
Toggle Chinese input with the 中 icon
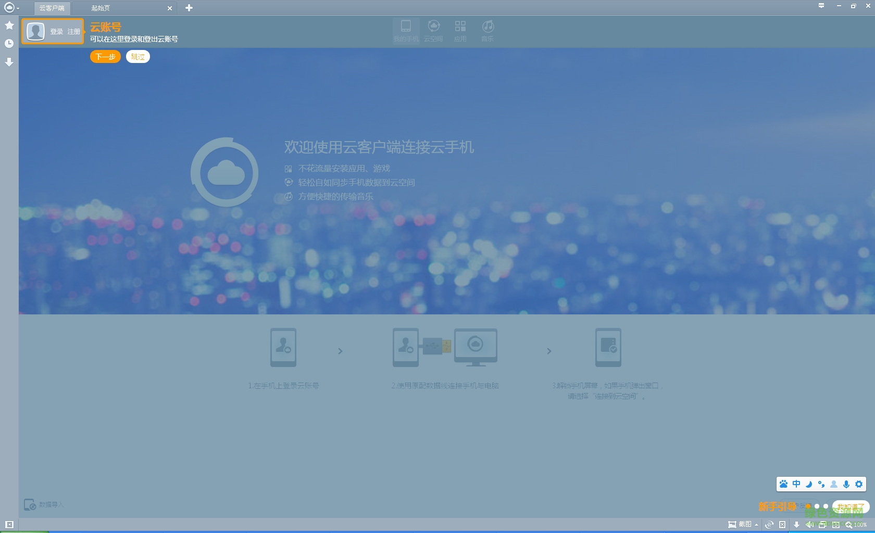click(x=796, y=484)
